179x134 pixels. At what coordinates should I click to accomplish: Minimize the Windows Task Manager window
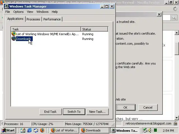coord(102,6)
